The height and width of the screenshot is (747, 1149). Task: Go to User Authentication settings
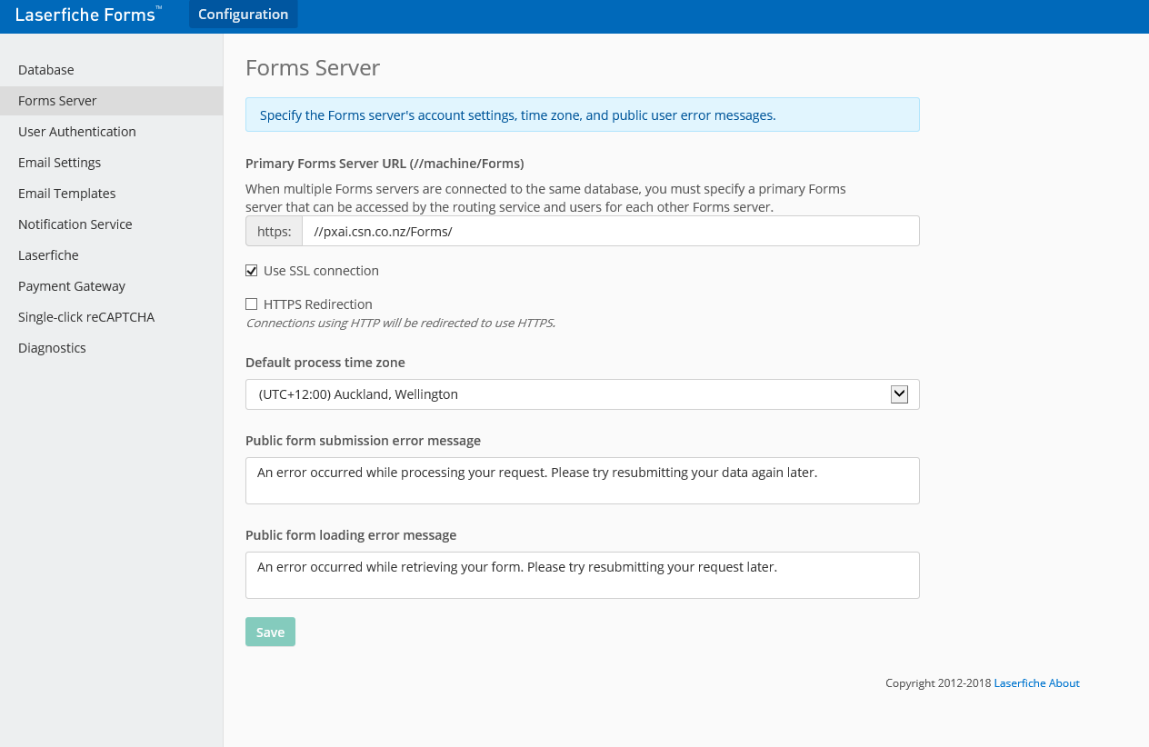(x=77, y=132)
